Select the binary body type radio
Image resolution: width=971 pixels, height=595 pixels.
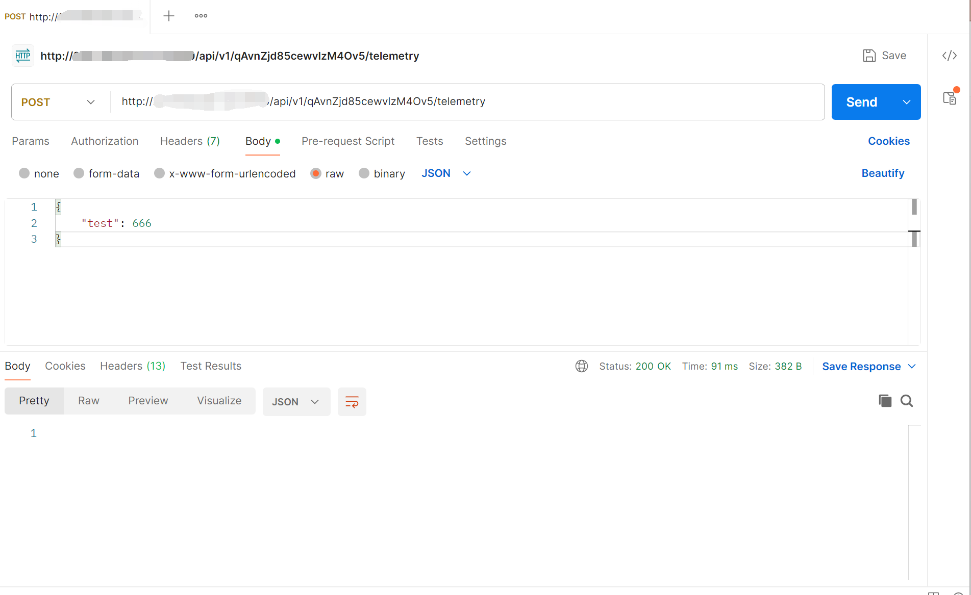coord(364,173)
